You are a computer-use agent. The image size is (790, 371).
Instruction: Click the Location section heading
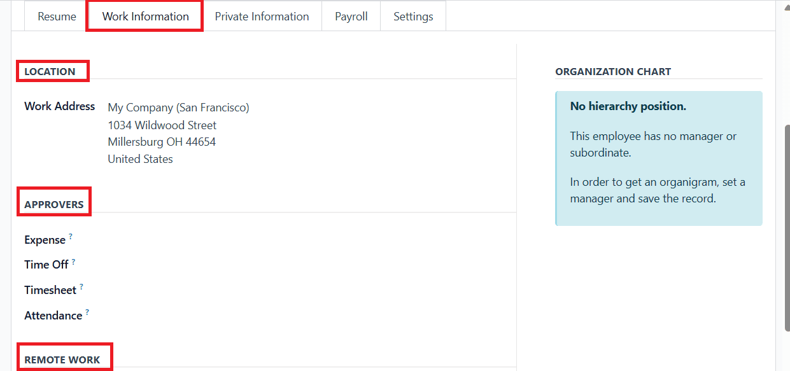(x=50, y=72)
